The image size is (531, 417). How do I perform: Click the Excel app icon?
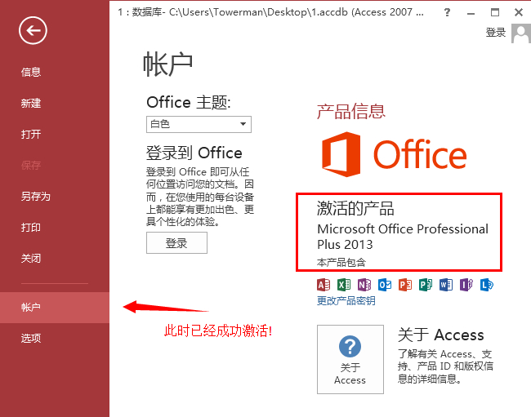344,285
